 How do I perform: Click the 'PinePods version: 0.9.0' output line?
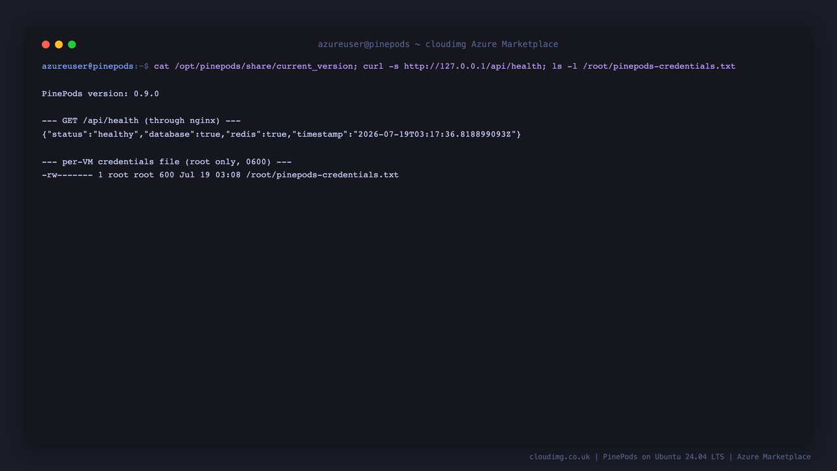click(100, 94)
